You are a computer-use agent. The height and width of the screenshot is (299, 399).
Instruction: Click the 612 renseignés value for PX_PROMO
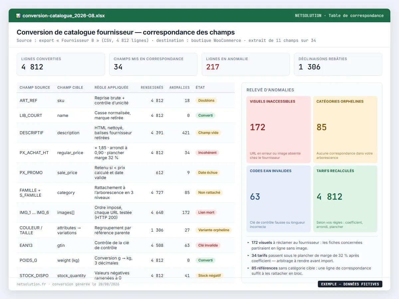(x=159, y=172)
